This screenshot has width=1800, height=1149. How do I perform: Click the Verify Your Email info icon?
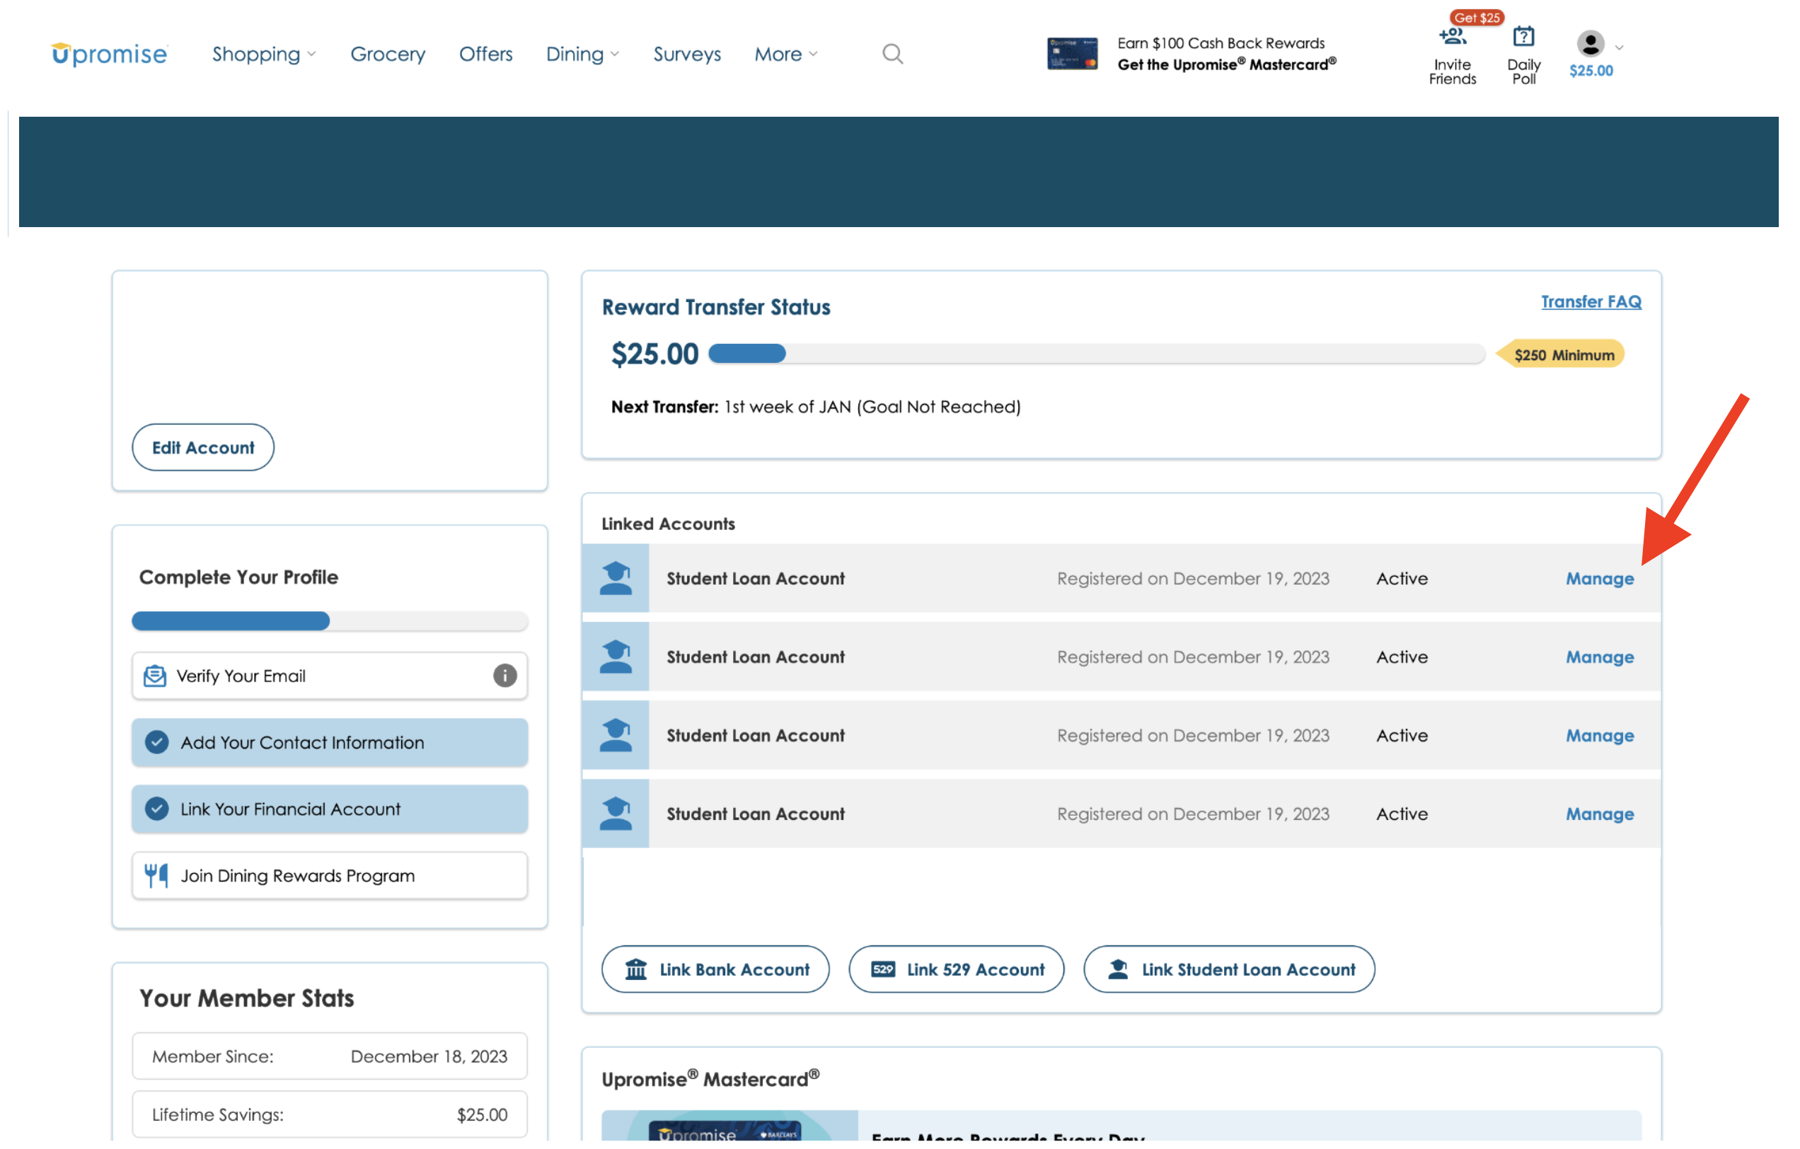[x=504, y=676]
